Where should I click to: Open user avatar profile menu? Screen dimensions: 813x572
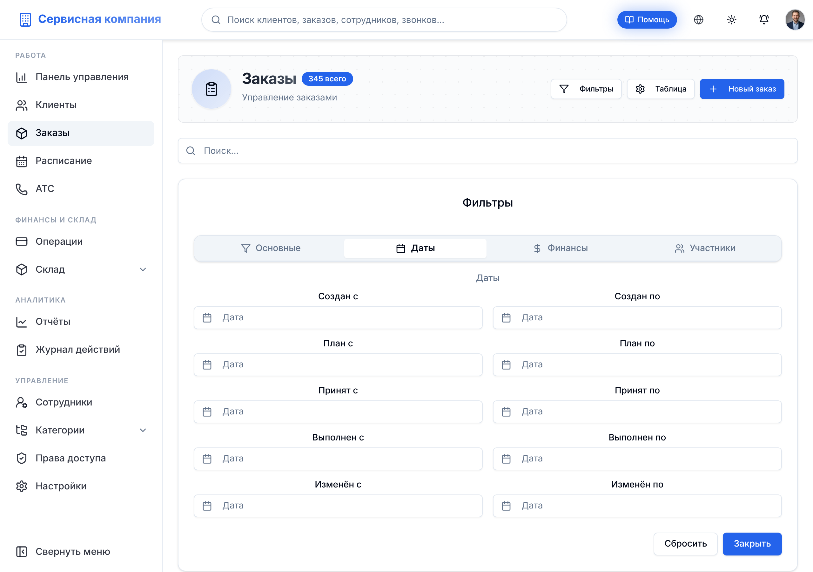[x=795, y=20]
